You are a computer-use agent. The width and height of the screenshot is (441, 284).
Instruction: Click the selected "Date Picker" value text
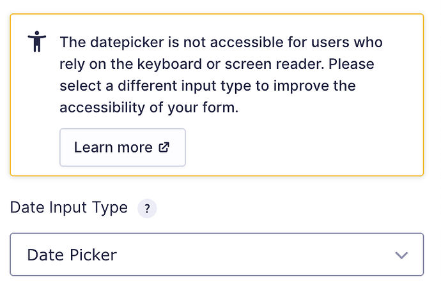72,255
